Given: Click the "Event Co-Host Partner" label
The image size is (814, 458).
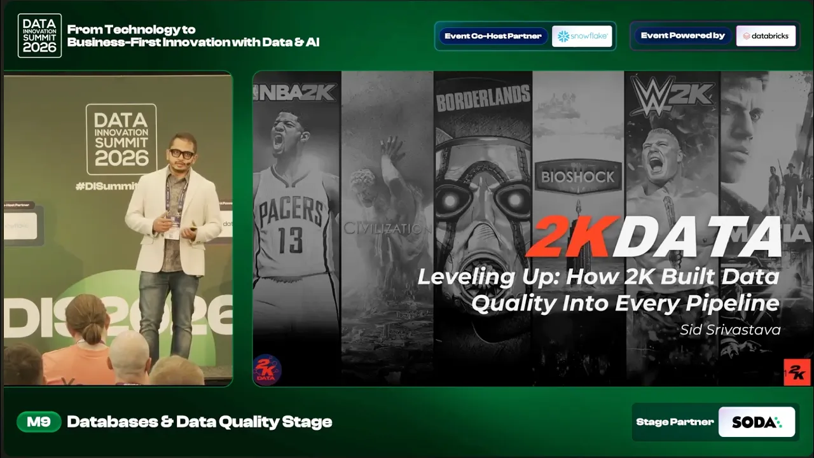Looking at the screenshot, I should point(493,36).
